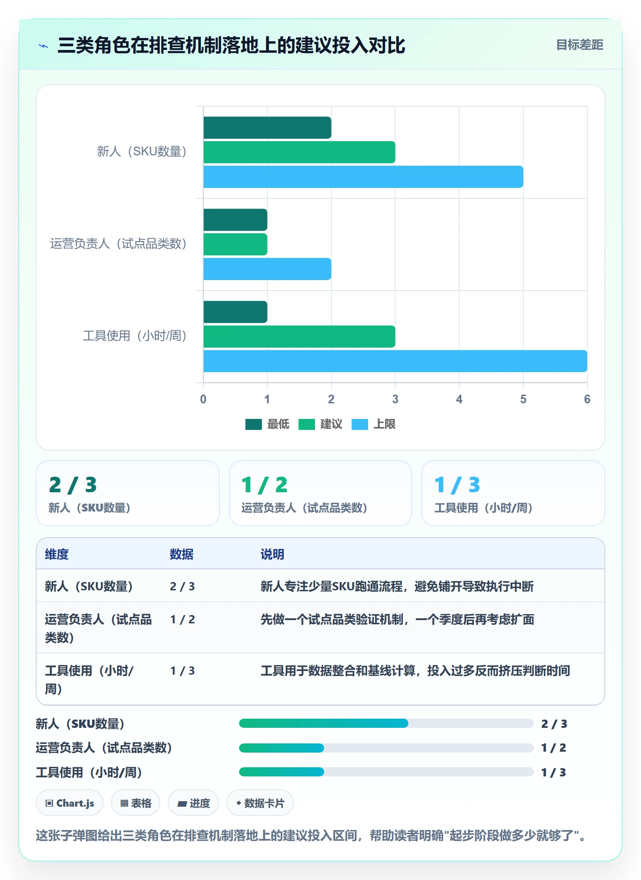The width and height of the screenshot is (641, 880).
Task: Click the 维度 column header
Action: (x=57, y=554)
